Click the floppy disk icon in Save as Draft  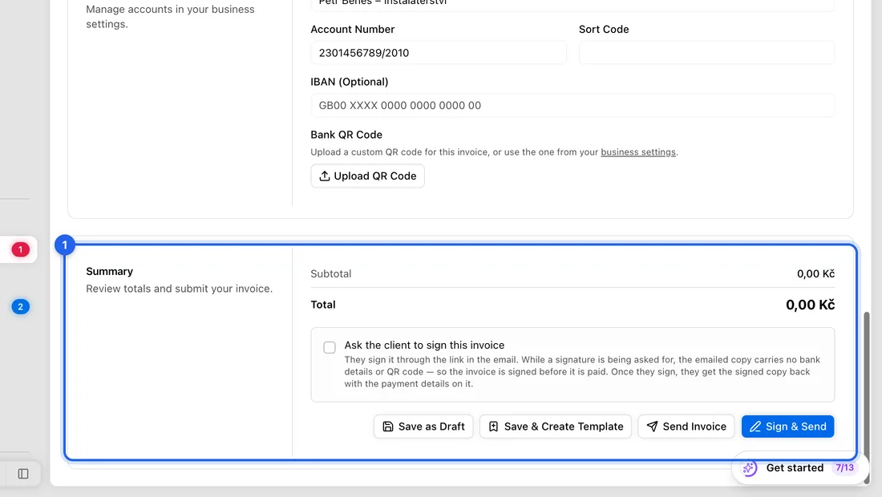pyautogui.click(x=388, y=426)
